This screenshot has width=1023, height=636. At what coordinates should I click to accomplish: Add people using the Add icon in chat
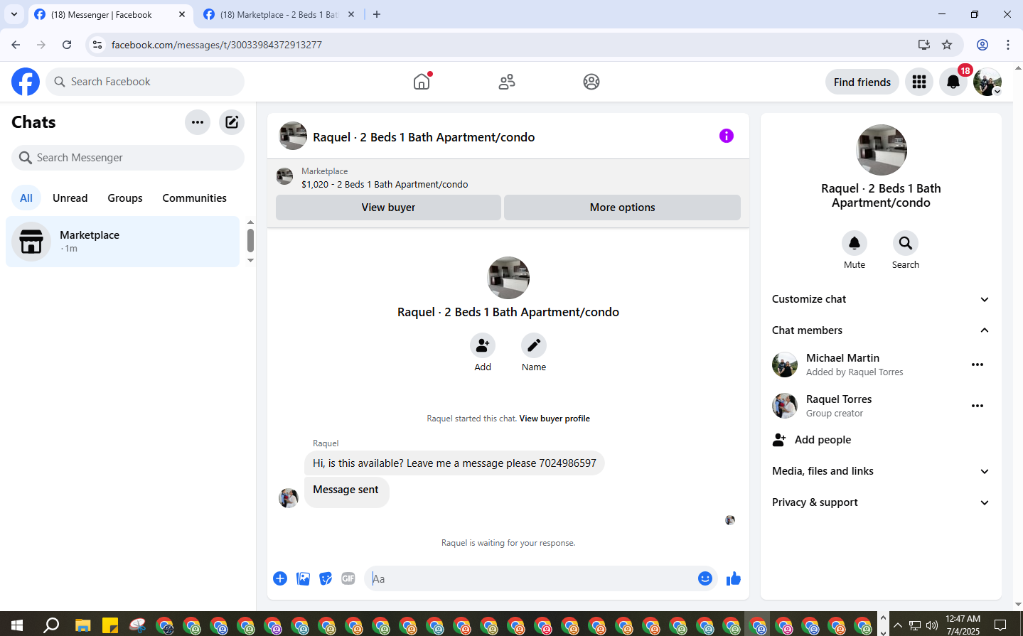coord(483,345)
